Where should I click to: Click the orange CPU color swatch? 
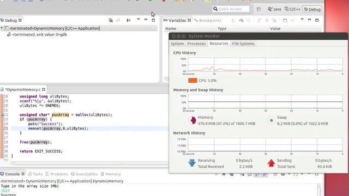pos(192,81)
